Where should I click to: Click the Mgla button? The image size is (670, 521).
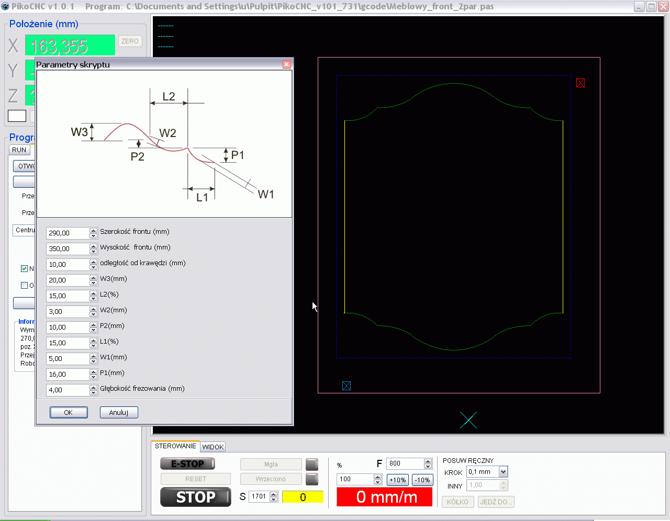pos(271,465)
